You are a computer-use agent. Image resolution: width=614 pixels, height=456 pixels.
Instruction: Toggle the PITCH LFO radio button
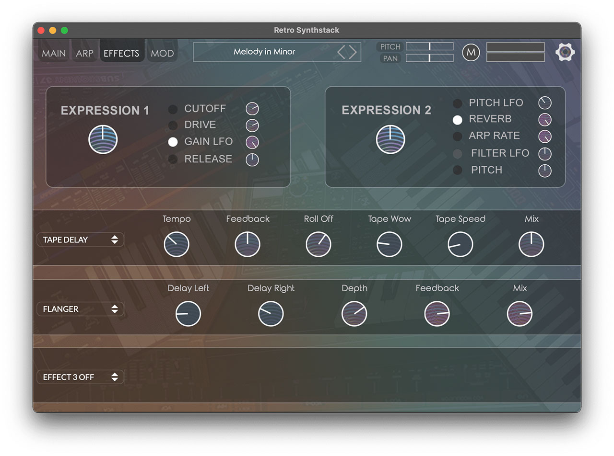click(458, 103)
